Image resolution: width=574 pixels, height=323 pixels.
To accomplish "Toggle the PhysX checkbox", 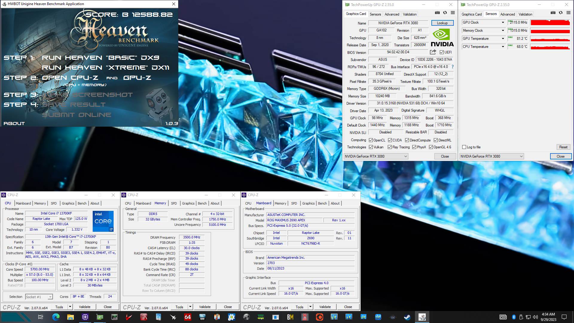I will coord(414,147).
